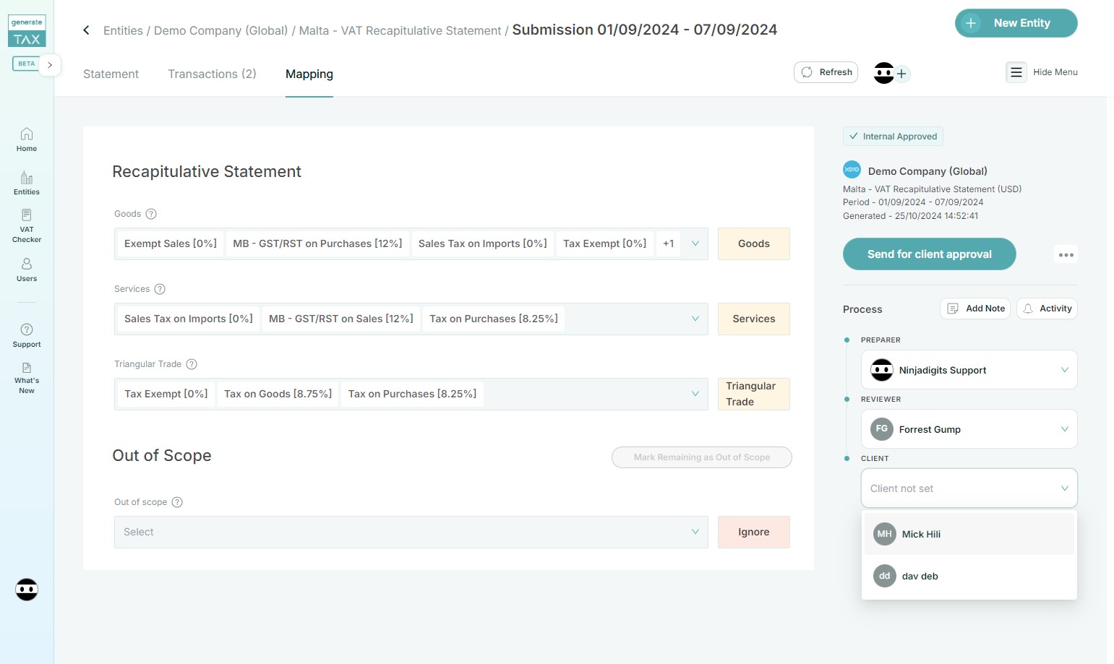1114x664 pixels.
Task: Click Mark Remaining as Out of Scope
Action: point(701,457)
